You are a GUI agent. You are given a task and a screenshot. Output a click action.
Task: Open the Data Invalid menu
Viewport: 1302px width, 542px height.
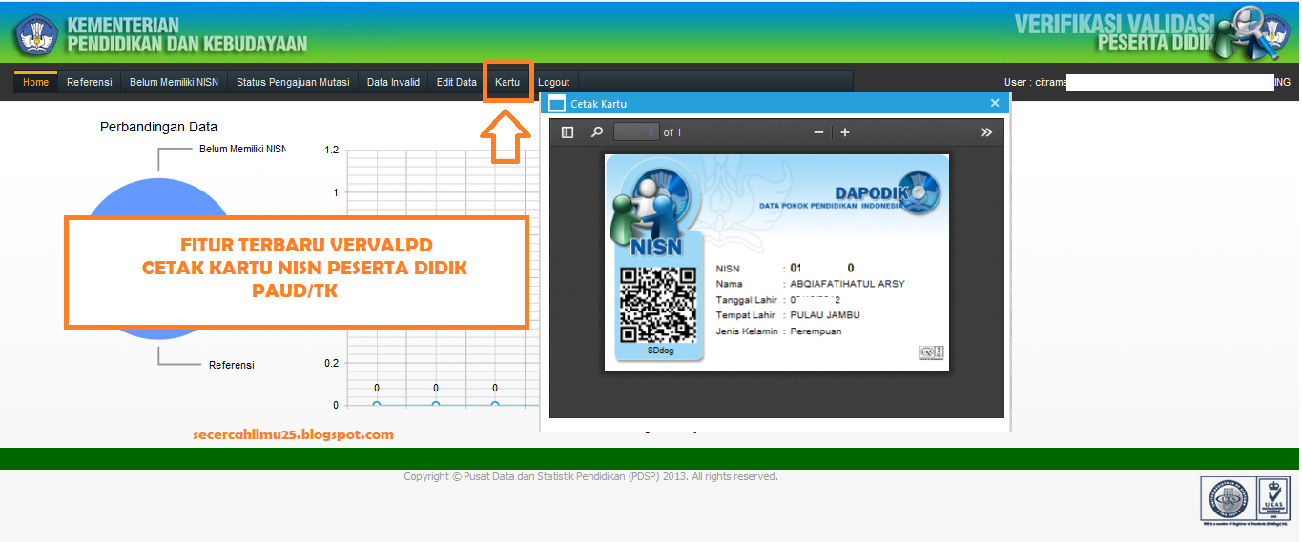coord(393,83)
